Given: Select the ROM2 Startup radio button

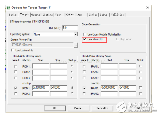Looking at the screenshot, I should 72,72.
